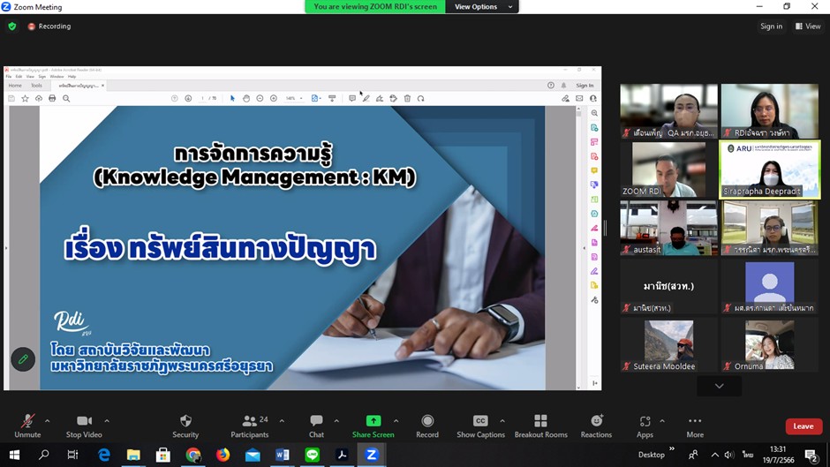Viewport: 830px width, 467px height.
Task: Click Acrobat Sign In link
Action: 585,86
